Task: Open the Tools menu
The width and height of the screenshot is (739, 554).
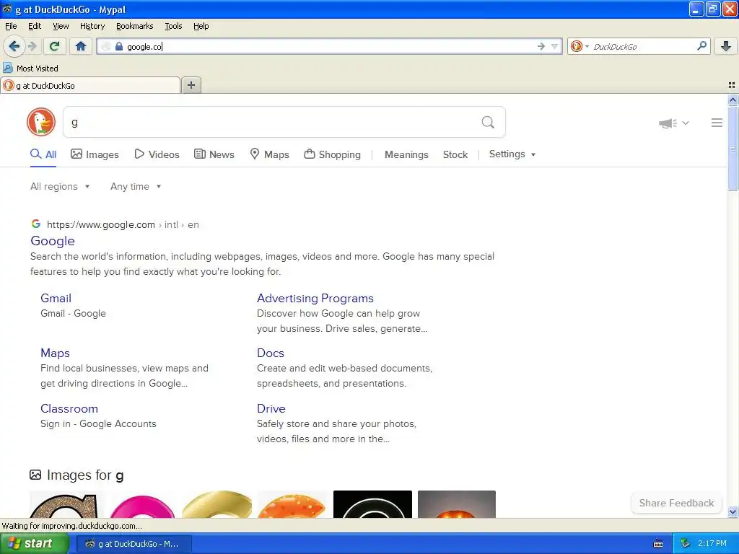Action: (x=173, y=26)
